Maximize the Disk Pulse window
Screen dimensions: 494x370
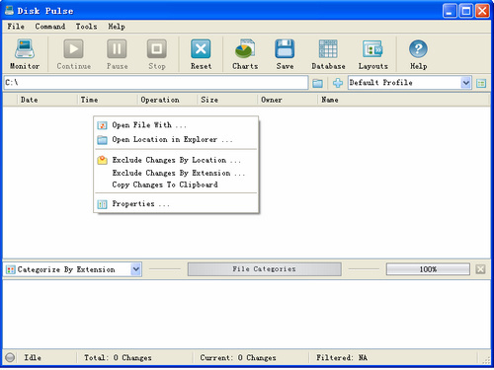pos(466,11)
